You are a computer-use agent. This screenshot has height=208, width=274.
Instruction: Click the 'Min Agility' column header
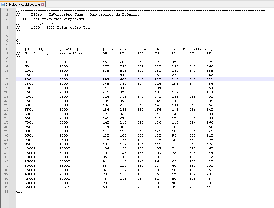click(x=37, y=53)
